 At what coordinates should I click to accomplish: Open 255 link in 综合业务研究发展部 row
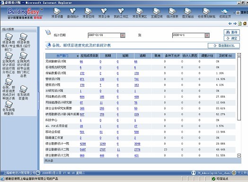click(x=102, y=109)
